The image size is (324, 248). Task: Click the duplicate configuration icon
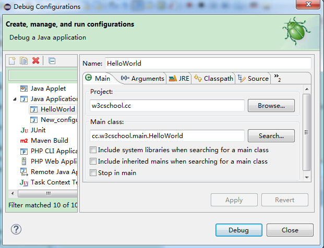[23, 61]
